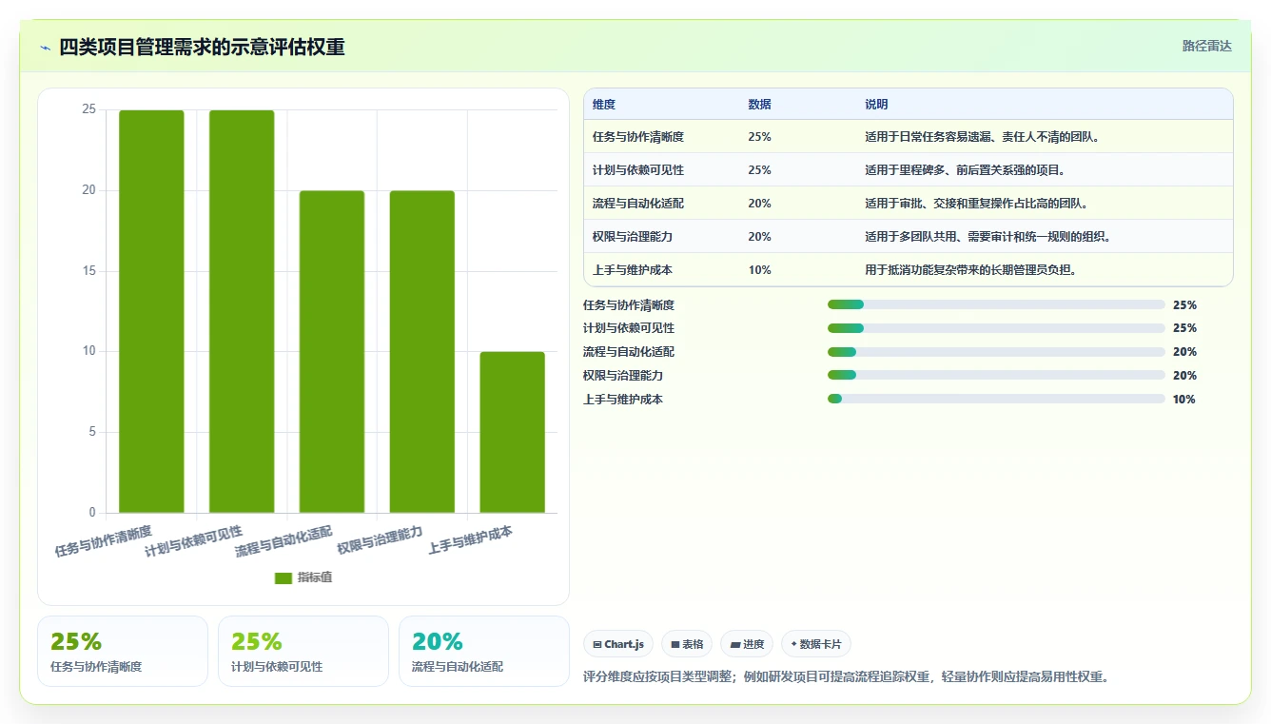1271x724 pixels.
Task: Click the 任务与协作清晰度 progress bar
Action: [x=996, y=304]
